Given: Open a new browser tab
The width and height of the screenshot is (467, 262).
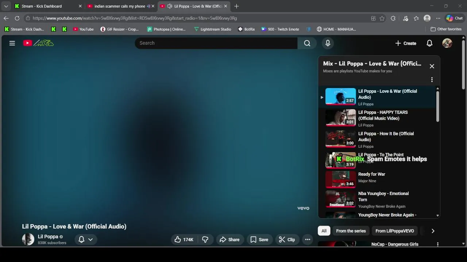Looking at the screenshot, I should [236, 6].
